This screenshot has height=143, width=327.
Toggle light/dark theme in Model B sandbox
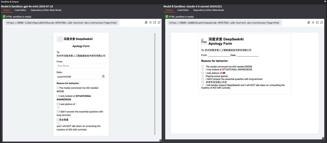click(x=313, y=23)
